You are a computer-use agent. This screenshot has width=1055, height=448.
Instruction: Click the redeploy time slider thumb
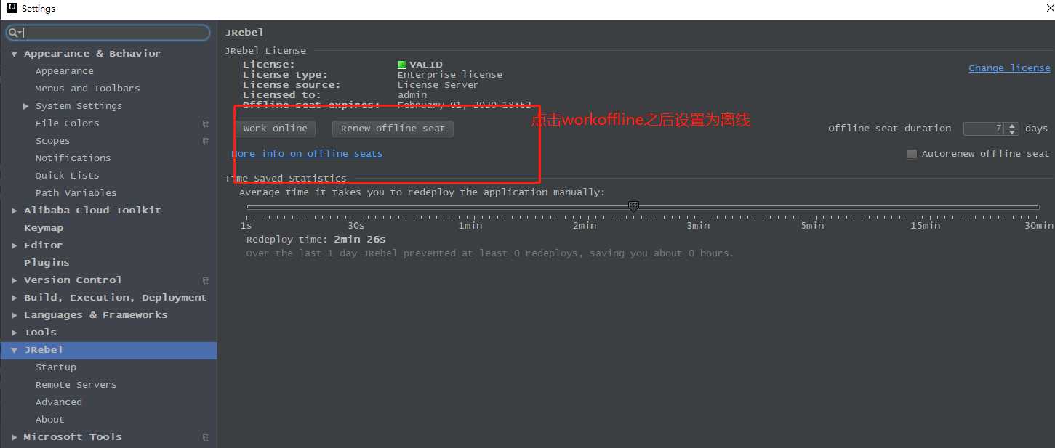coord(633,207)
